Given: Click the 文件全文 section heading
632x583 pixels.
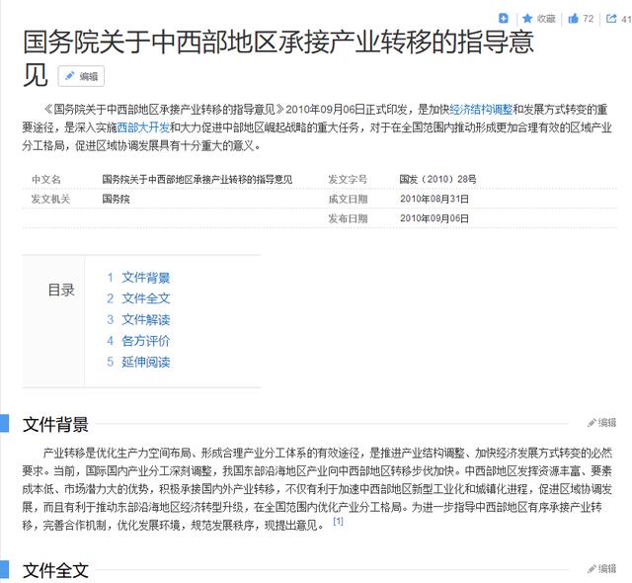Looking at the screenshot, I should (x=55, y=570).
